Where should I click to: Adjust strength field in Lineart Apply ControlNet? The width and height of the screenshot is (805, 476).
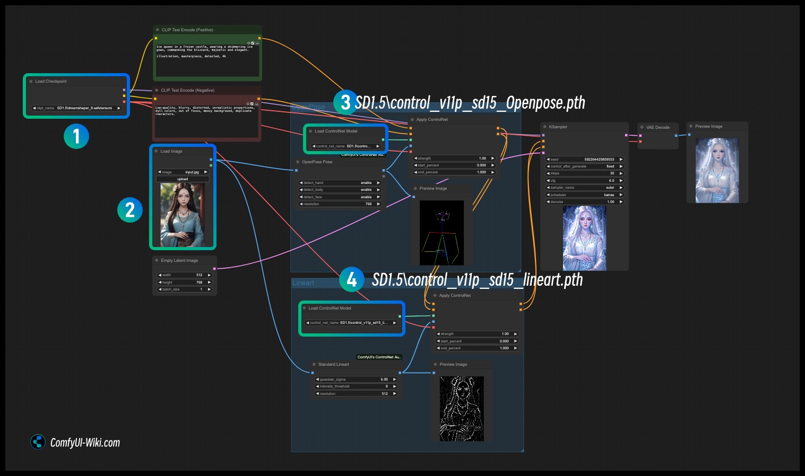click(x=477, y=334)
